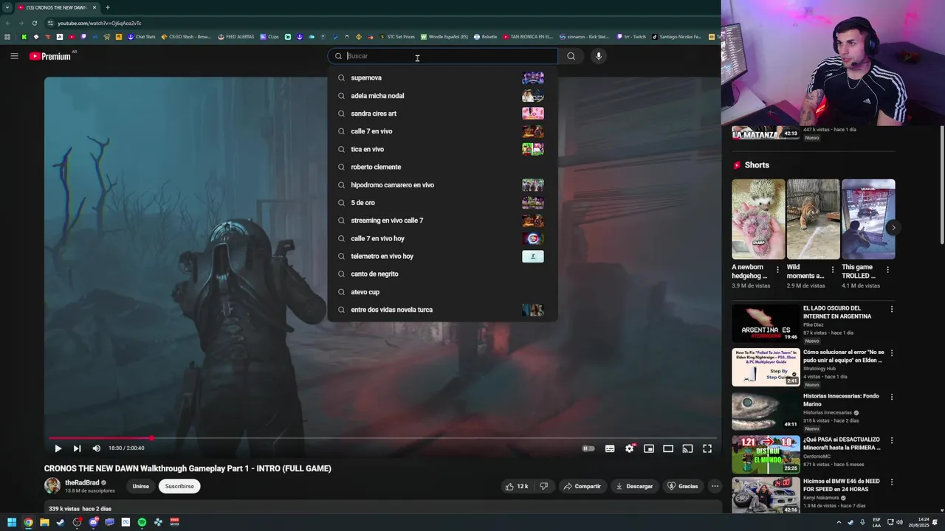Open a new Chrome tab
945x531 pixels.
tap(108, 7)
